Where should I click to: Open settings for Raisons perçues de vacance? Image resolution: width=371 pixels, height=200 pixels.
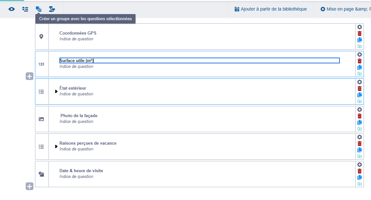[x=359, y=137]
